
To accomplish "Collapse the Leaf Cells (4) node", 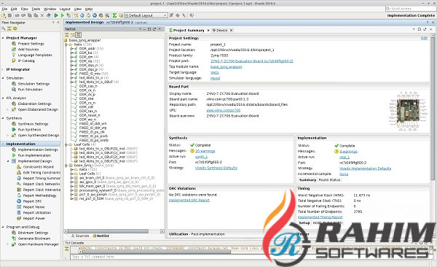I will click(66, 144).
